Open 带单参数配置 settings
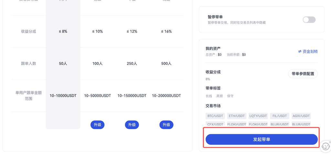The height and width of the screenshot is (154, 331). 303,74
